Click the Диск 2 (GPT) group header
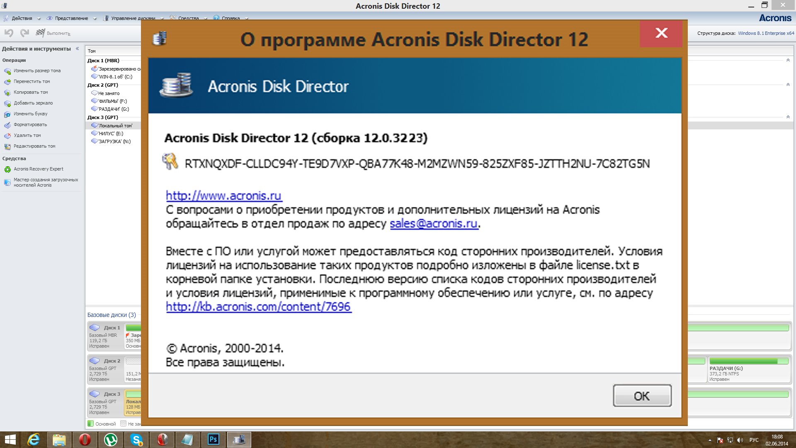Viewport: 796px width, 448px height. pos(103,85)
